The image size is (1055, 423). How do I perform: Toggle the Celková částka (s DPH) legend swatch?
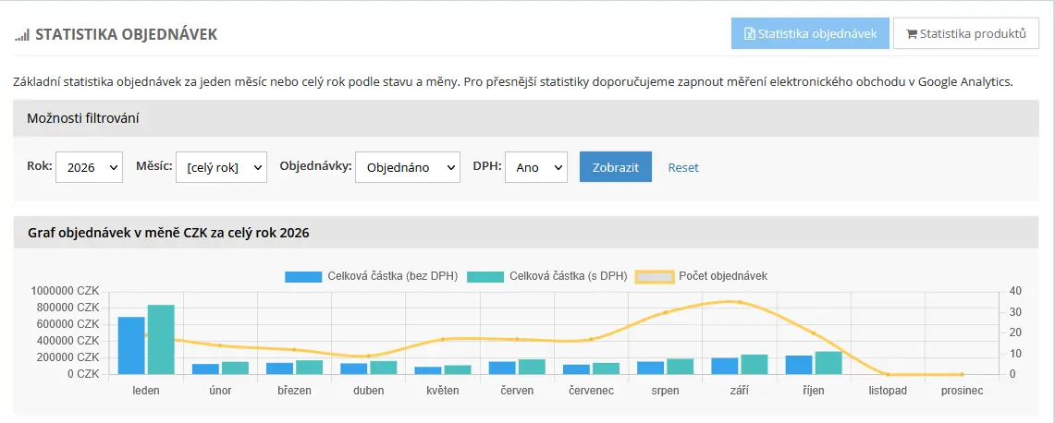click(485, 276)
